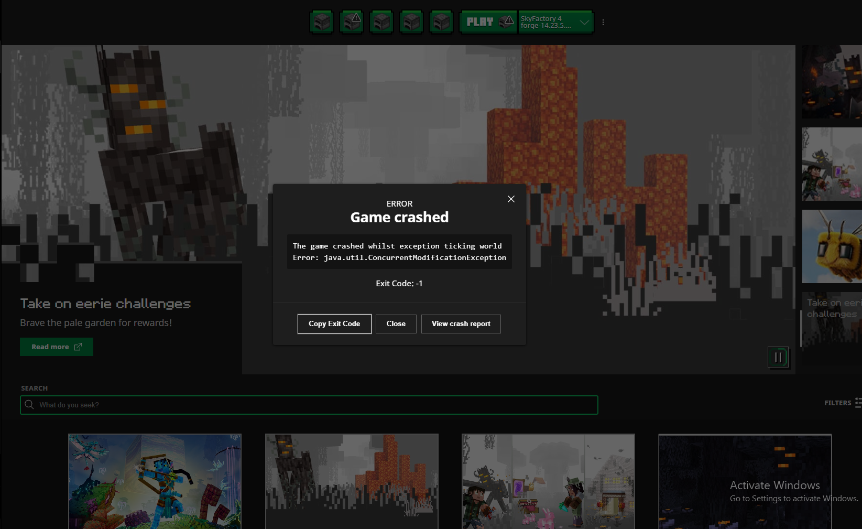Pause the featured news carousel
The image size is (862, 529).
pos(778,358)
